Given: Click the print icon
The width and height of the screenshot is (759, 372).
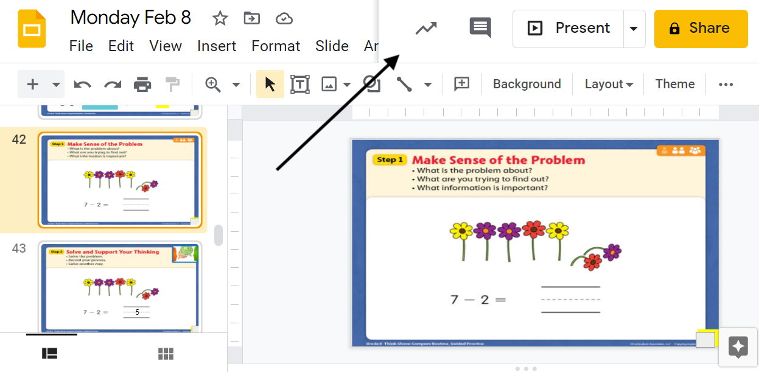Looking at the screenshot, I should click(142, 83).
